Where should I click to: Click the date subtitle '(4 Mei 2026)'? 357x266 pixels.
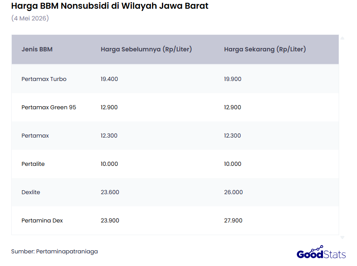coord(30,18)
